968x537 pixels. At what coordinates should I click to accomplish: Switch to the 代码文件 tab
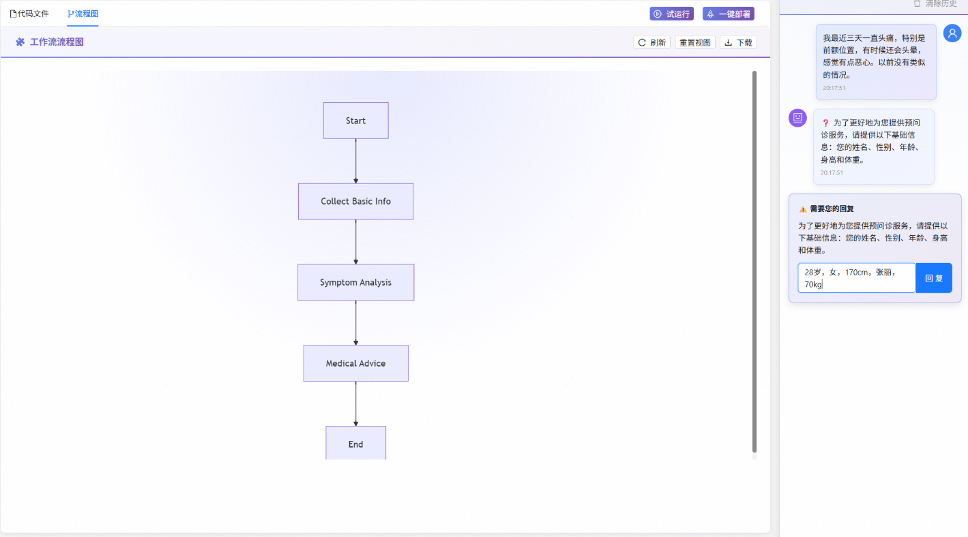(29, 14)
